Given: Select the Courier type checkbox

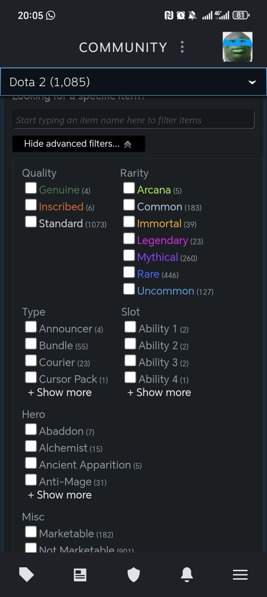Looking at the screenshot, I should click(x=31, y=361).
